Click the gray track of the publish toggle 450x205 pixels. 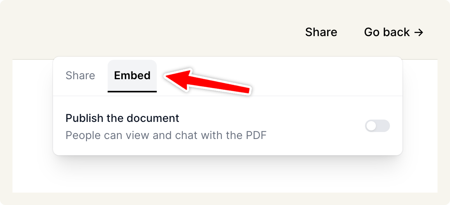coord(383,126)
